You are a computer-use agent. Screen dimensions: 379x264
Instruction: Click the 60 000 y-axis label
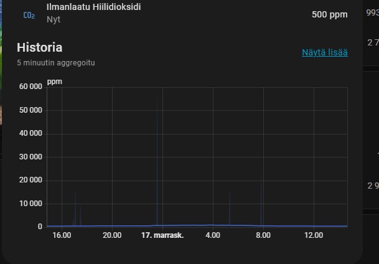[31, 87]
